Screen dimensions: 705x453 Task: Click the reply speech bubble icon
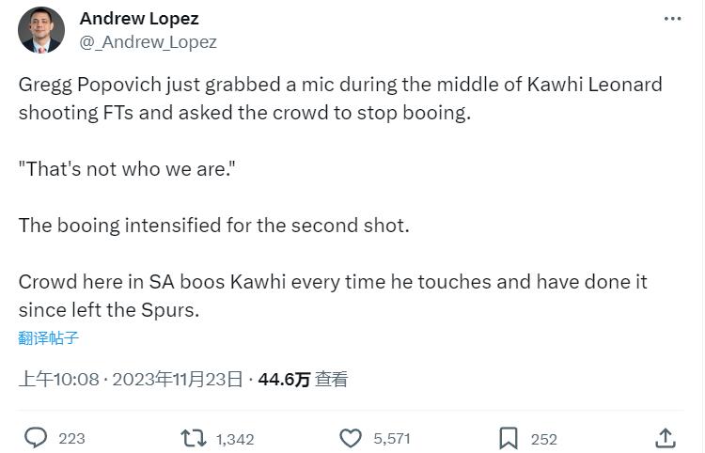pos(36,438)
